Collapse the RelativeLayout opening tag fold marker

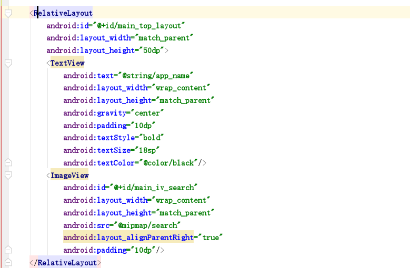(8, 13)
